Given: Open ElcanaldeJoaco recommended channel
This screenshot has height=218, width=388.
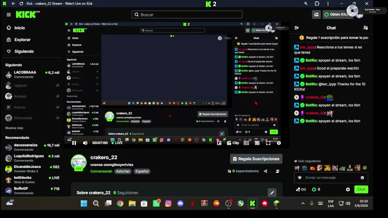Looking at the screenshot, I should tap(32, 169).
